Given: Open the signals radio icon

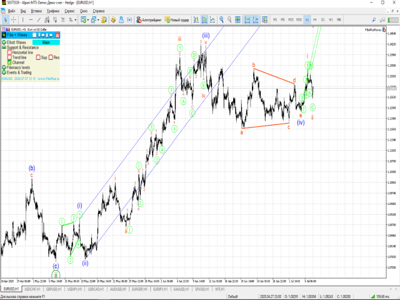Looking at the screenshot, I should tap(129, 20).
